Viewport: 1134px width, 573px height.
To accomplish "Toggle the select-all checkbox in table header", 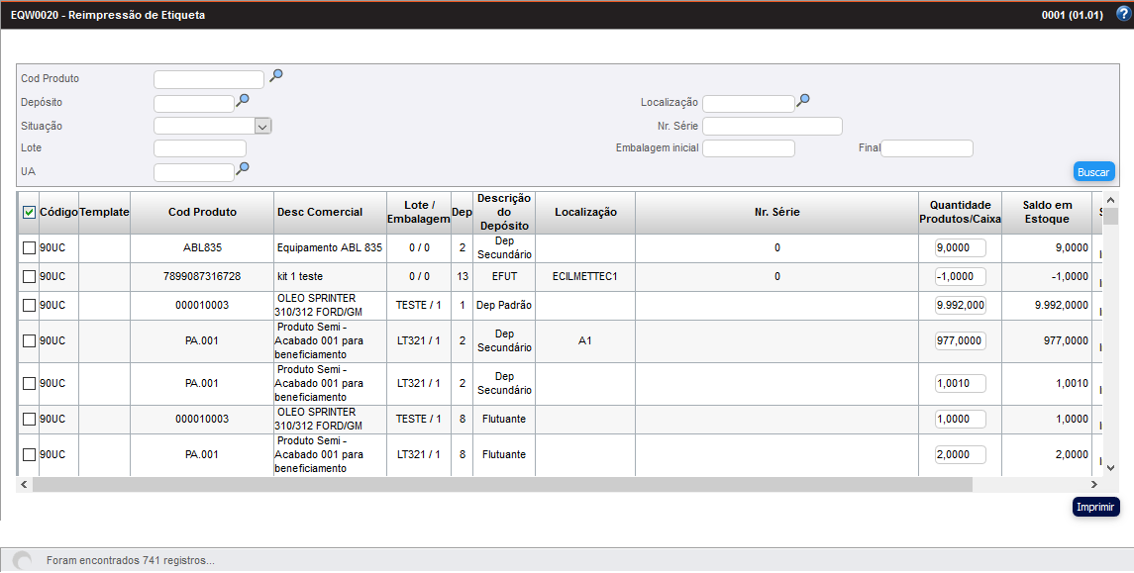I will click(29, 212).
